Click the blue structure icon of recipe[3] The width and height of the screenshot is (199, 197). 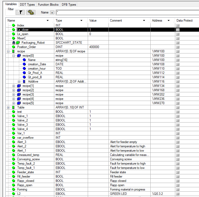[x=19, y=94]
